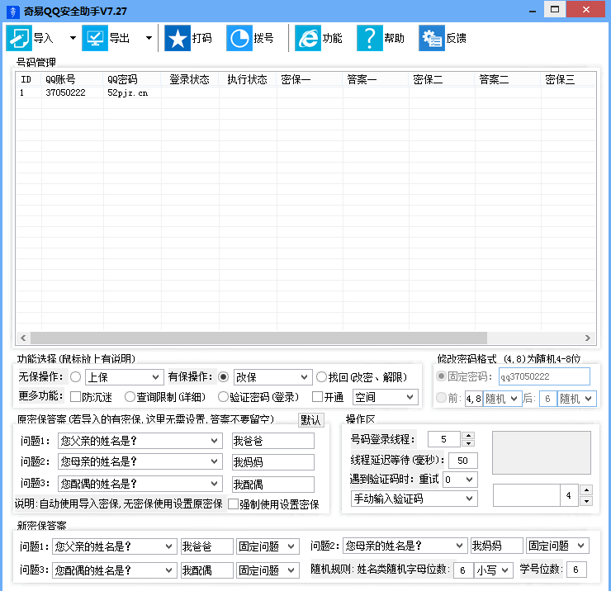This screenshot has height=610, width=611.
Task: Open 后 随机 type dropdown
Action: click(576, 399)
